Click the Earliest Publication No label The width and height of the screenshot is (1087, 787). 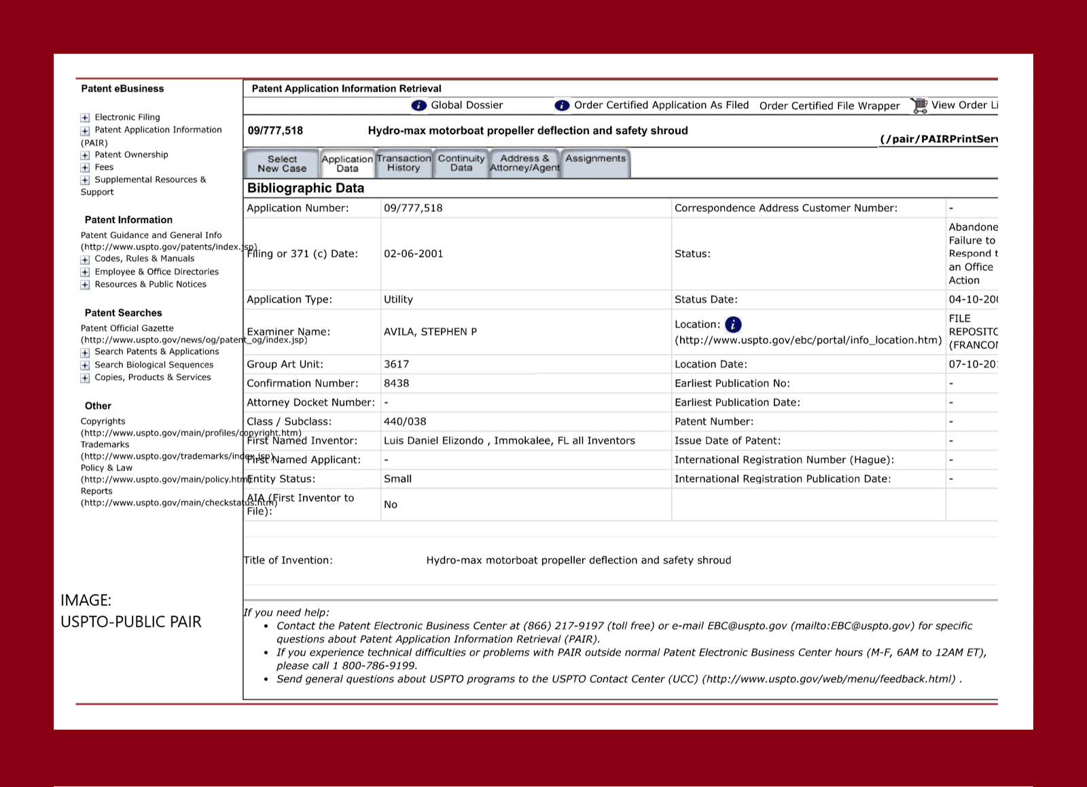coord(732,383)
